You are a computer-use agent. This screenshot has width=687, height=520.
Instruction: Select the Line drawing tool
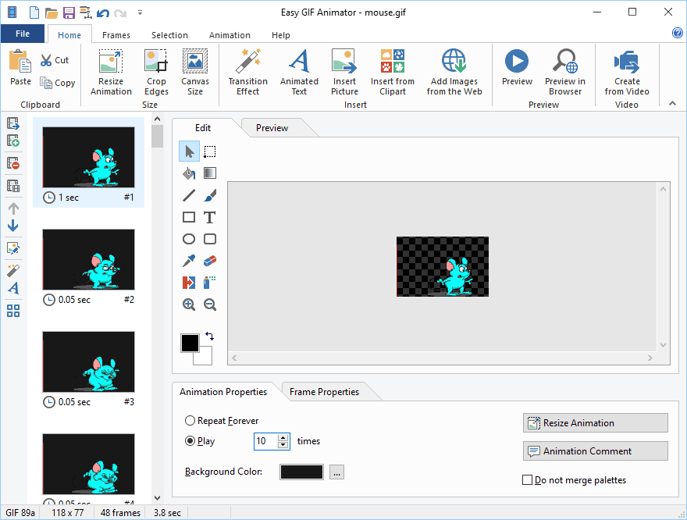[188, 194]
